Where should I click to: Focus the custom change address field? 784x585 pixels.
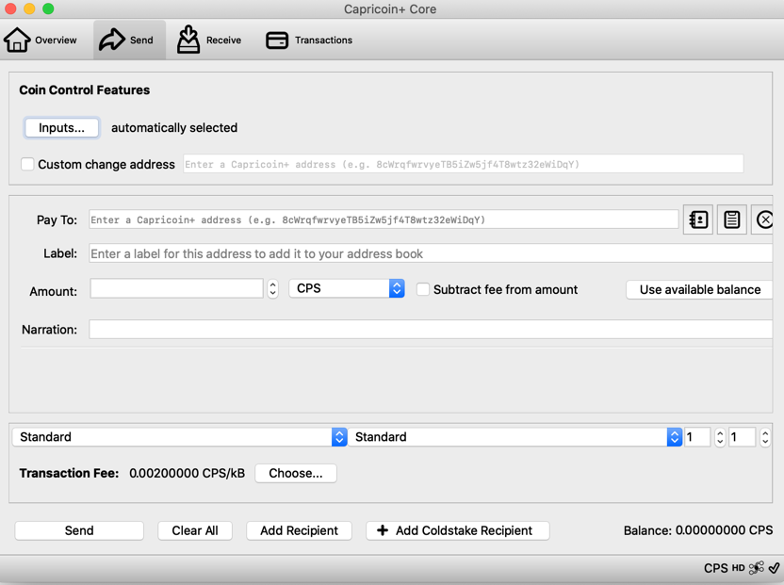(x=464, y=164)
